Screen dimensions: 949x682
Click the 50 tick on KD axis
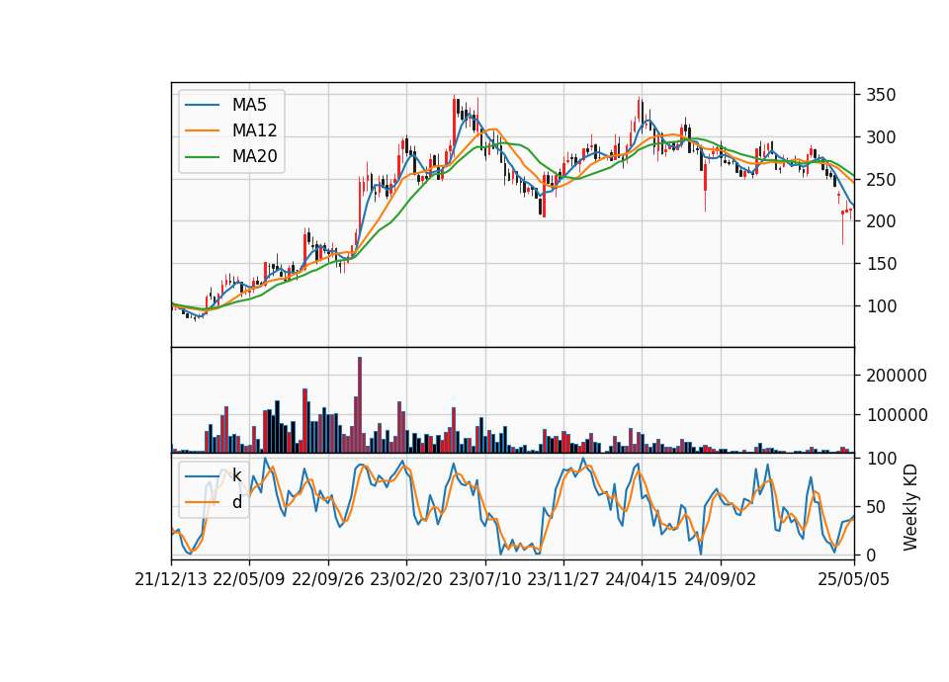coord(876,507)
